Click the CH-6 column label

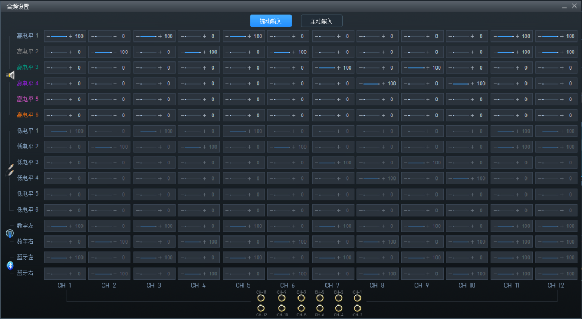(x=287, y=285)
